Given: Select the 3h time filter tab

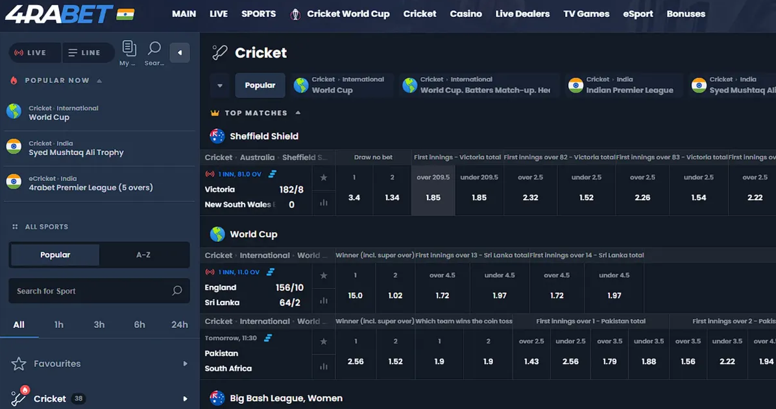Looking at the screenshot, I should click(99, 325).
